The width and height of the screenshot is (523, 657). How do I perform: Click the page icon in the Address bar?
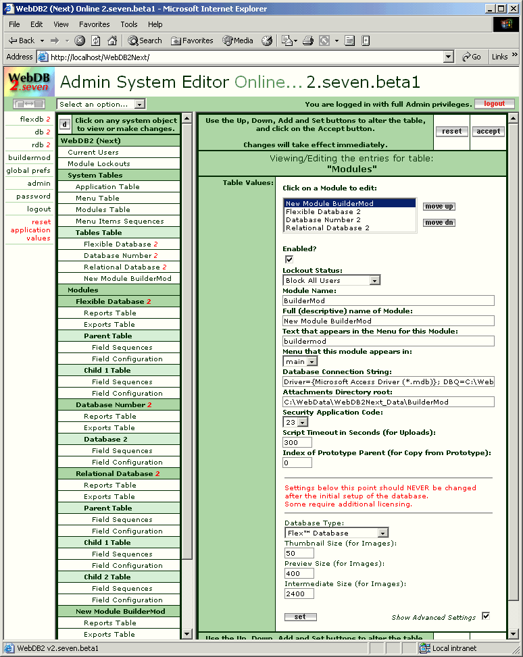pyautogui.click(x=43, y=57)
